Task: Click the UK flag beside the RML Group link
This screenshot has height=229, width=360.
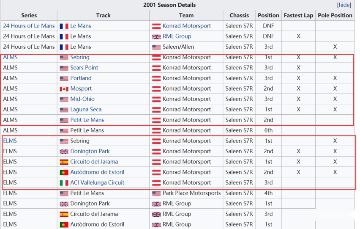Action: click(x=156, y=37)
